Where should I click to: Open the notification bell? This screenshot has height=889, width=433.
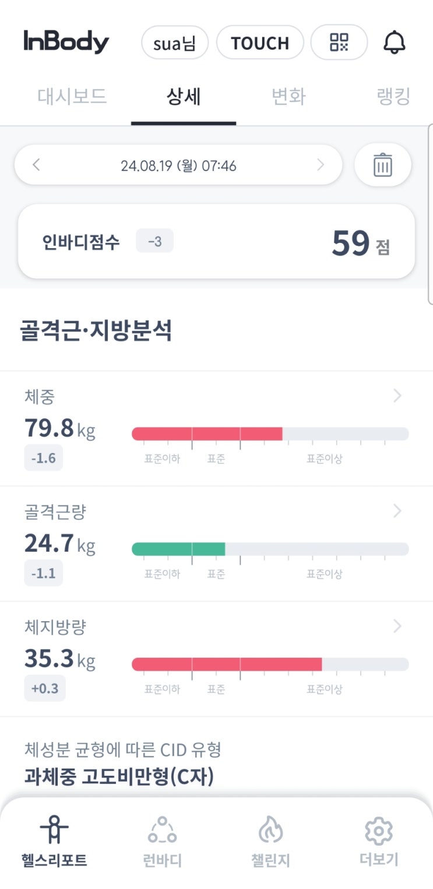394,43
